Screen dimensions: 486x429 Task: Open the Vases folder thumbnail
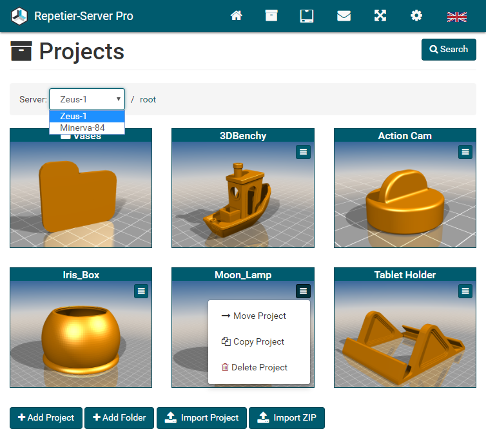pyautogui.click(x=81, y=193)
